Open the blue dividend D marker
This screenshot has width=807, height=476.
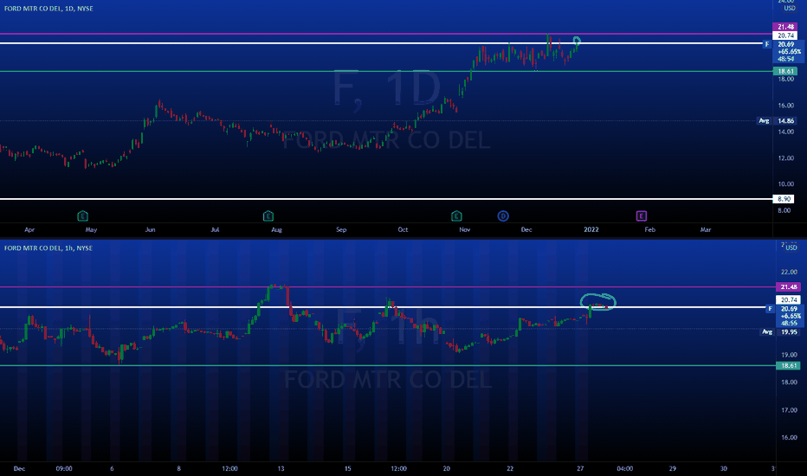coord(503,216)
